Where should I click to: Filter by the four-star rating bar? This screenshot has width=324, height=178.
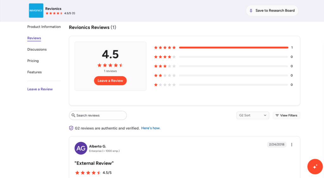pyautogui.click(x=234, y=57)
